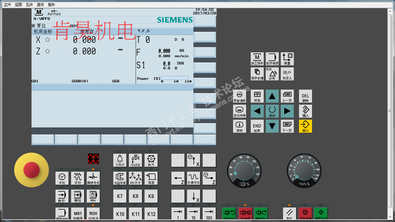Toggle M01 optional stop
The height and width of the screenshot is (222, 395).
tap(77, 214)
